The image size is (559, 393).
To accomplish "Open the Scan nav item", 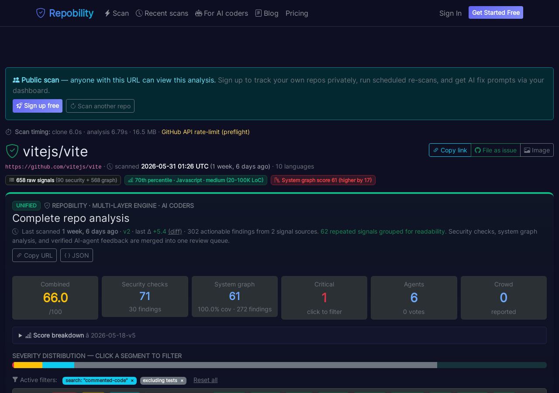I will click(x=117, y=13).
